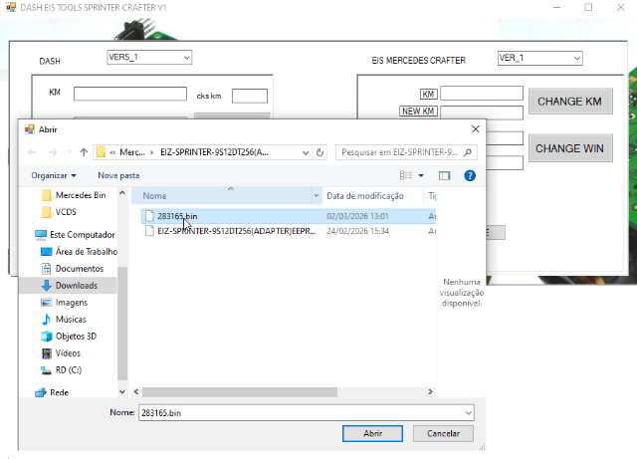Click the Cancelar button
This screenshot has height=459, width=637.
point(443,434)
